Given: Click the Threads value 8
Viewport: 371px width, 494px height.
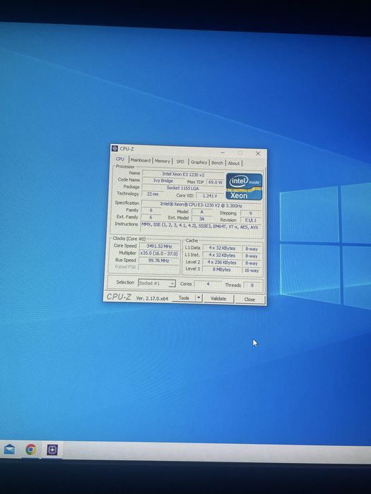Looking at the screenshot, I should pos(252,285).
